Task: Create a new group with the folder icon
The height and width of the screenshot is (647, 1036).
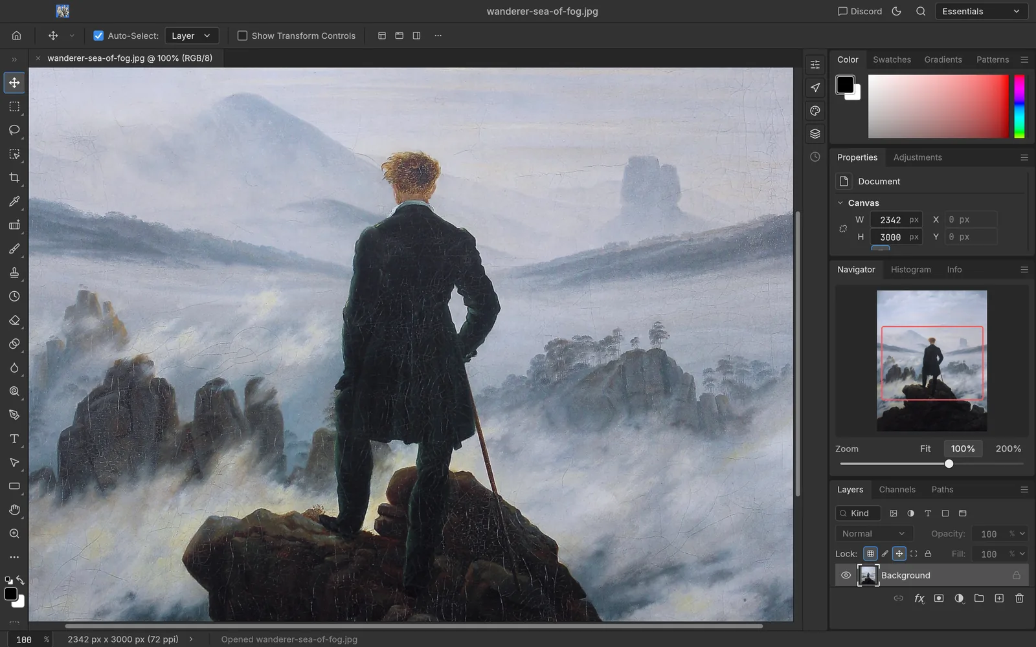Action: (x=979, y=598)
